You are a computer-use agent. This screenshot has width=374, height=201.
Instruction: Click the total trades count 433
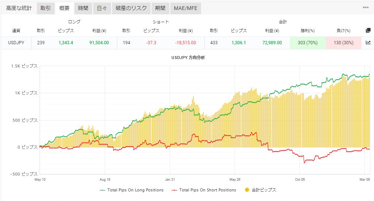coord(214,43)
